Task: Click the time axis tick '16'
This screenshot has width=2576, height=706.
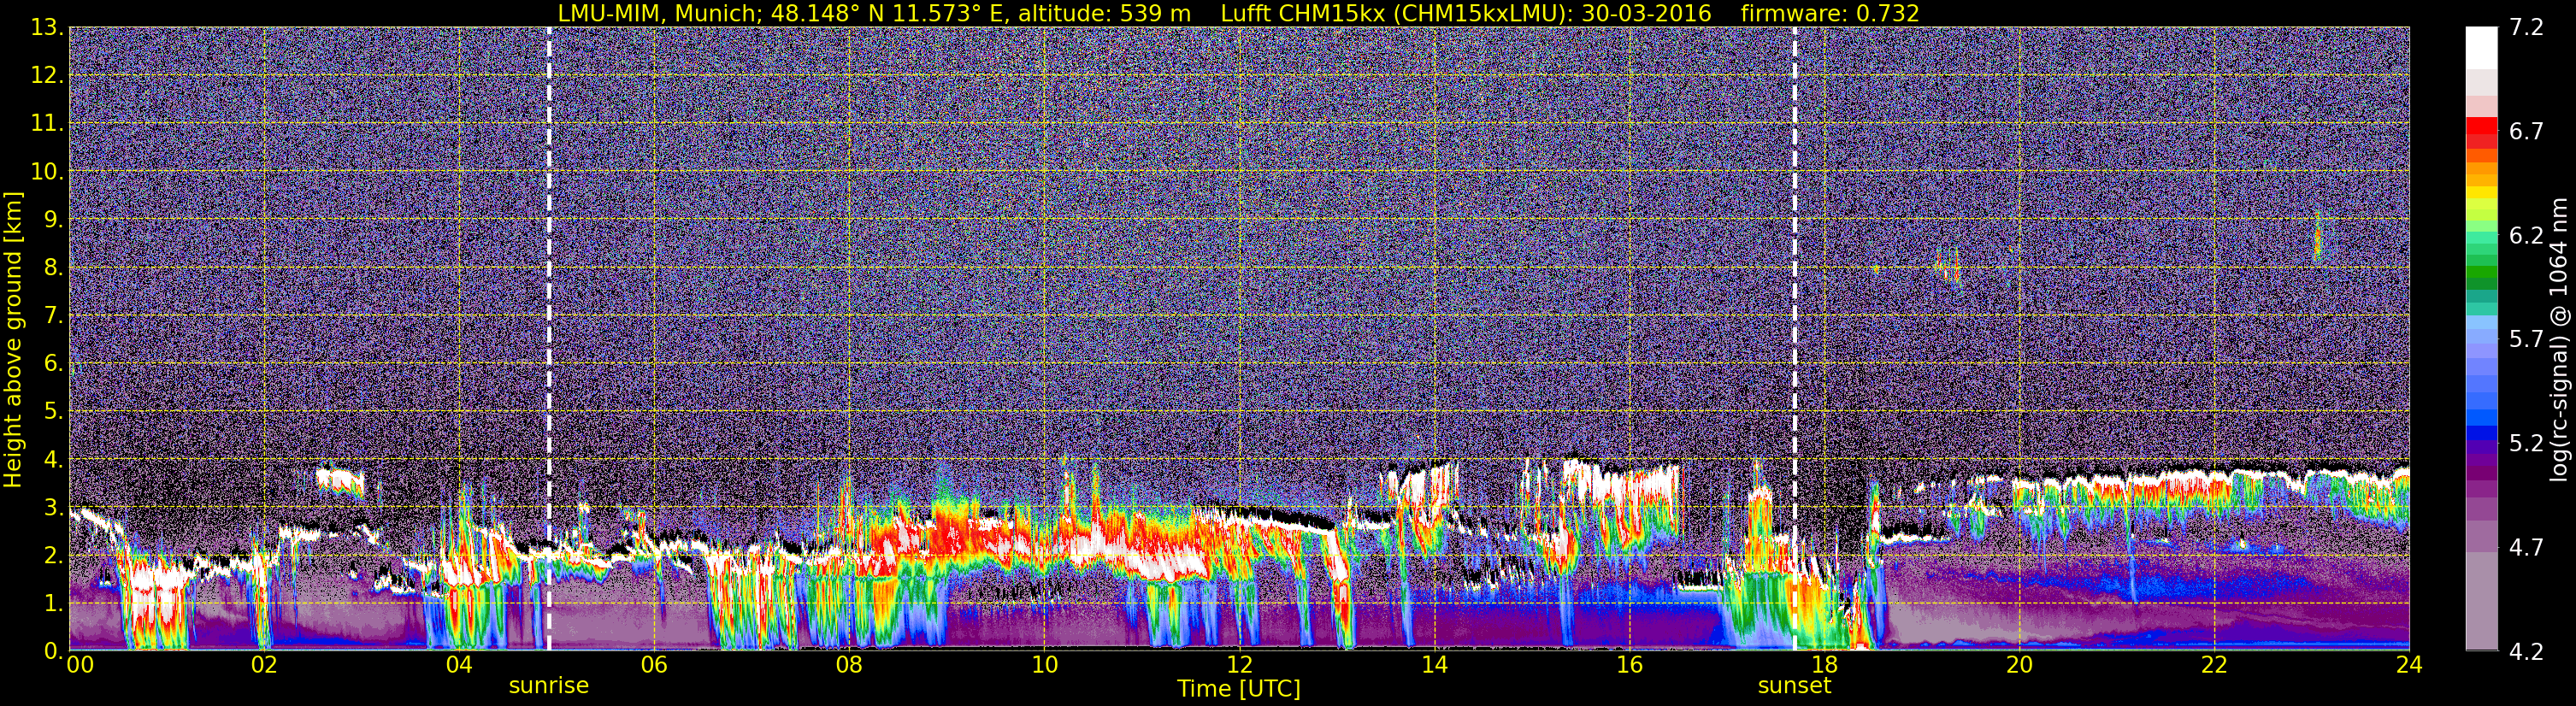Action: click(1629, 665)
